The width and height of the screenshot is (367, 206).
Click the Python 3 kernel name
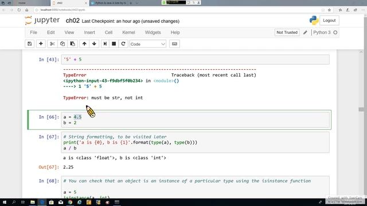(x=322, y=33)
